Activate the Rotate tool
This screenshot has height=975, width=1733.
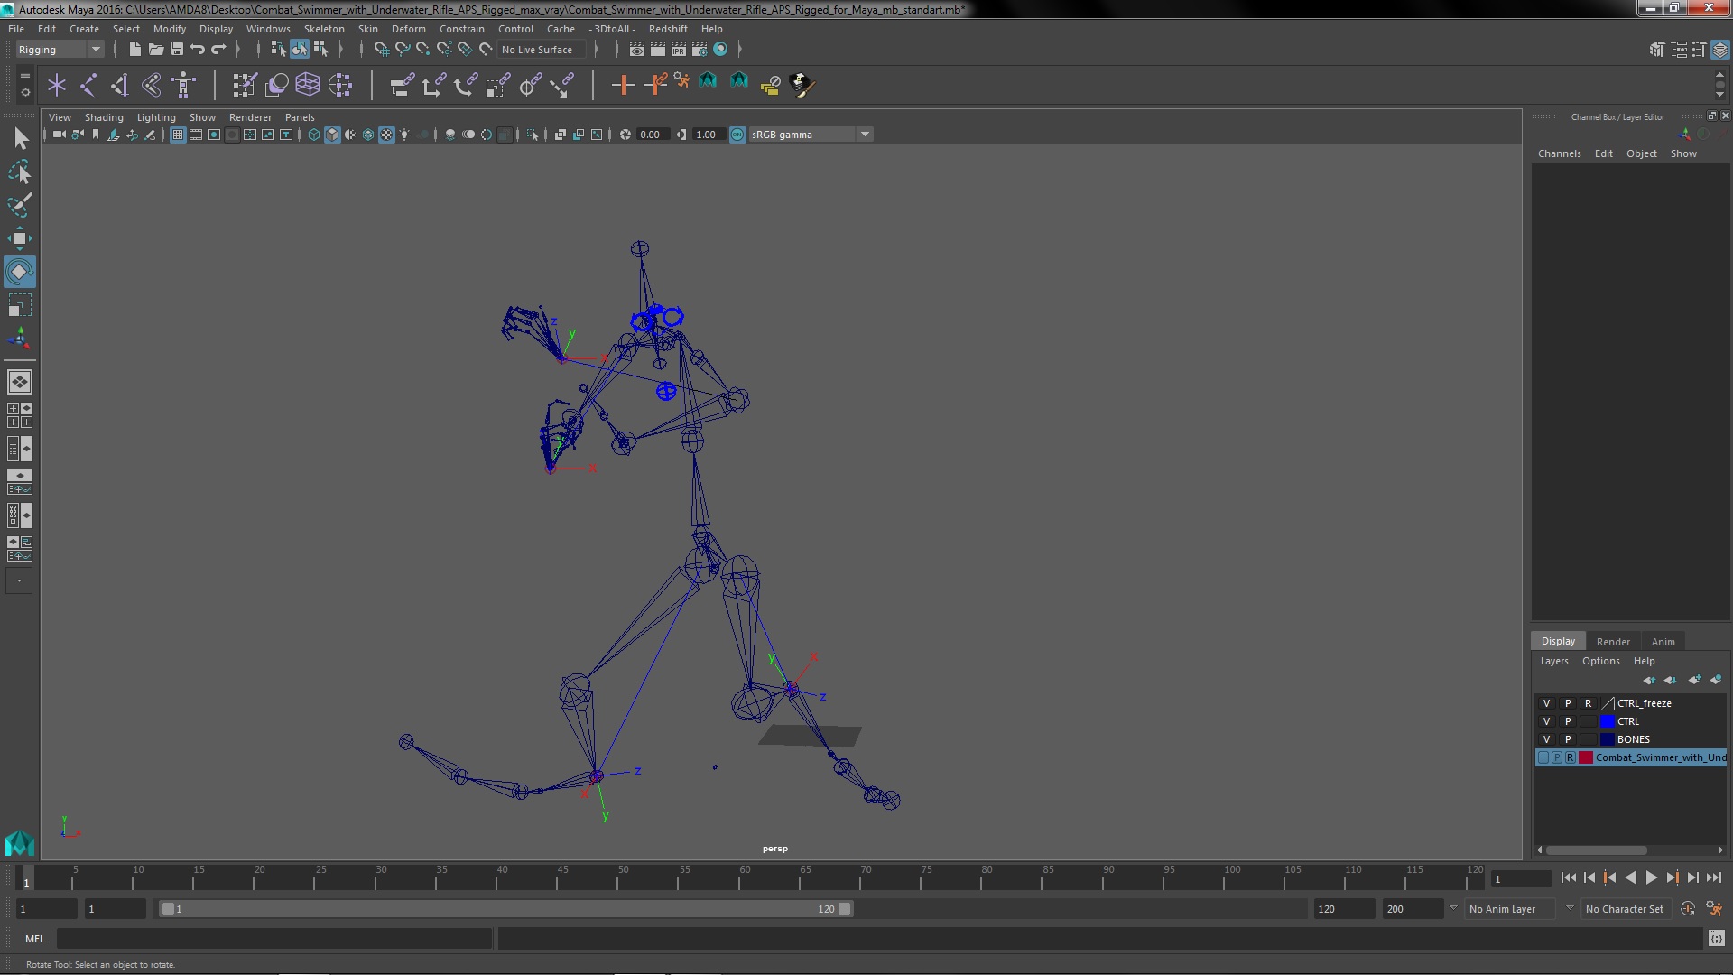pos(19,272)
